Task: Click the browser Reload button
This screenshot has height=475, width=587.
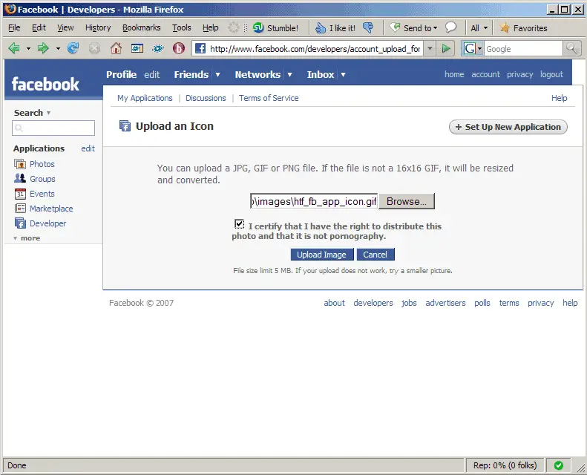Action: pos(73,48)
